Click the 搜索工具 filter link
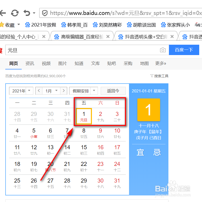This screenshot has height=202, width=202. click(160, 76)
